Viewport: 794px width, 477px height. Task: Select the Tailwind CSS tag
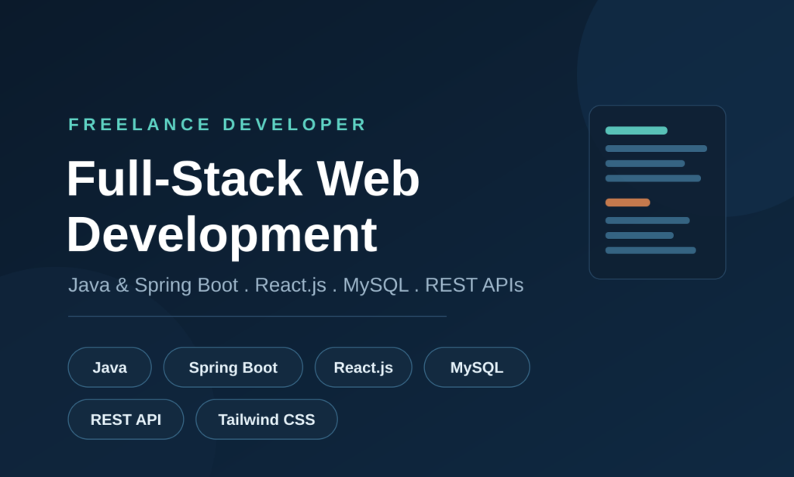point(267,420)
